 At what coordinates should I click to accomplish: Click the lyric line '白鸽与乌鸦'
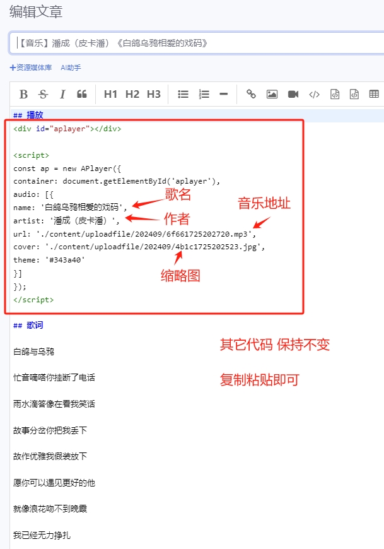click(x=33, y=351)
